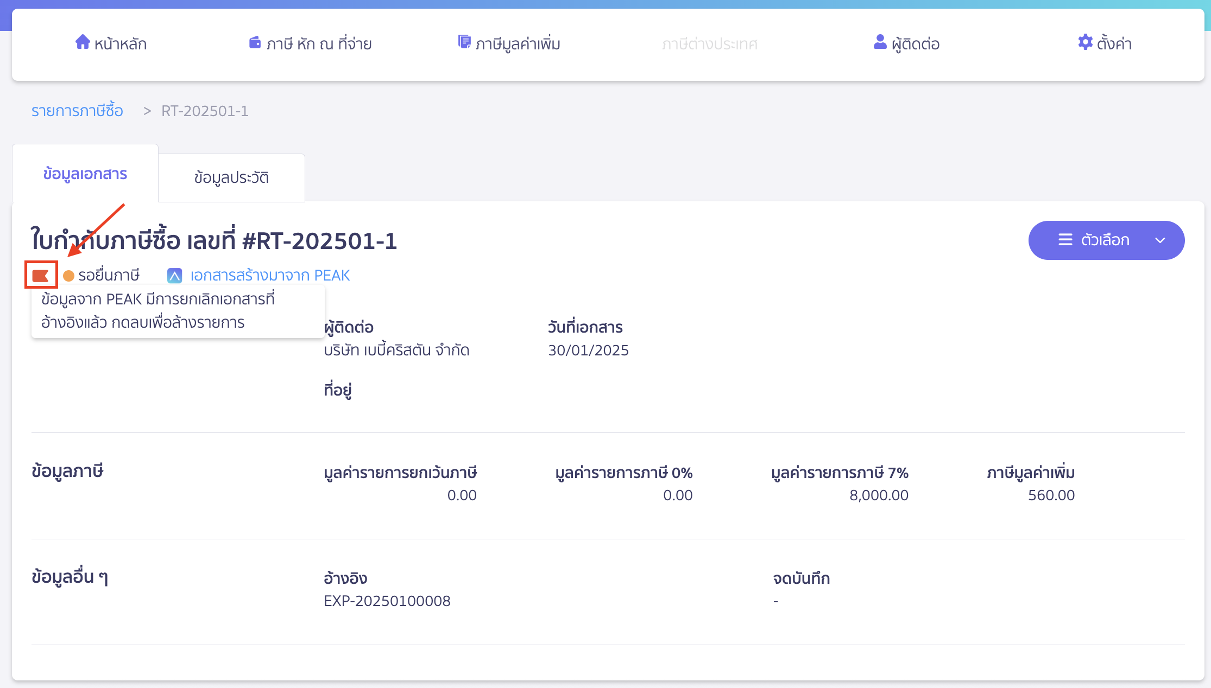Click the wallet icon for ภาษี หัก ณ ที่จ่าย
Screen dimensions: 1211x688
click(x=255, y=42)
